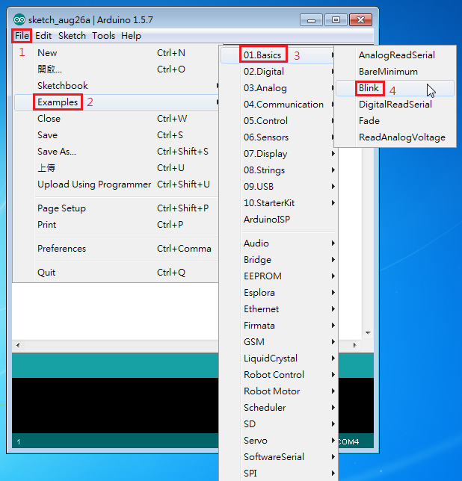
Task: Select Page Setup menu entry
Action: [x=61, y=208]
